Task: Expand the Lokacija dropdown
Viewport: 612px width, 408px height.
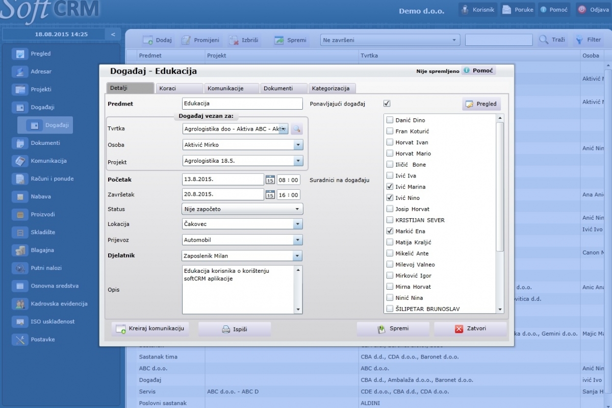Action: (x=298, y=224)
